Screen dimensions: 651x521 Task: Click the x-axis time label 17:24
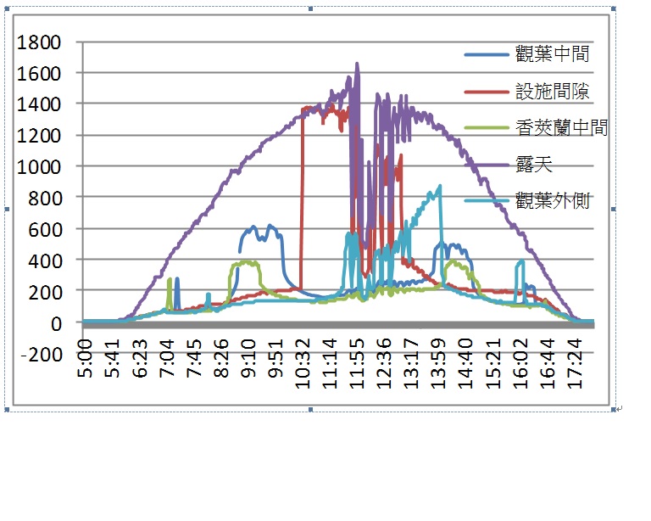[575, 363]
